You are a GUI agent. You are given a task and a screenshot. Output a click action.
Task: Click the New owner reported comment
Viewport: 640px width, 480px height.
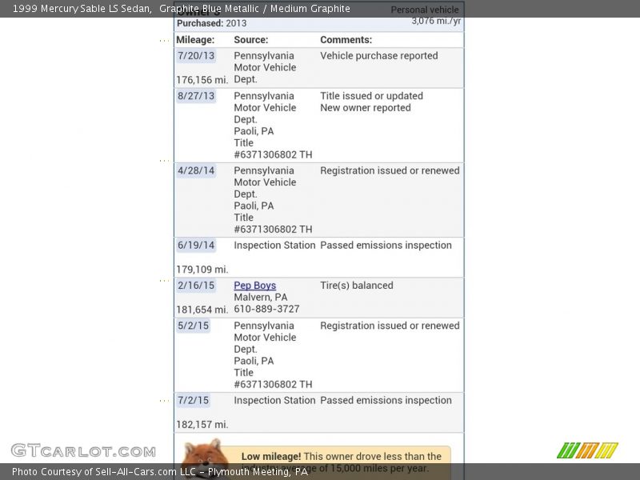pos(366,108)
